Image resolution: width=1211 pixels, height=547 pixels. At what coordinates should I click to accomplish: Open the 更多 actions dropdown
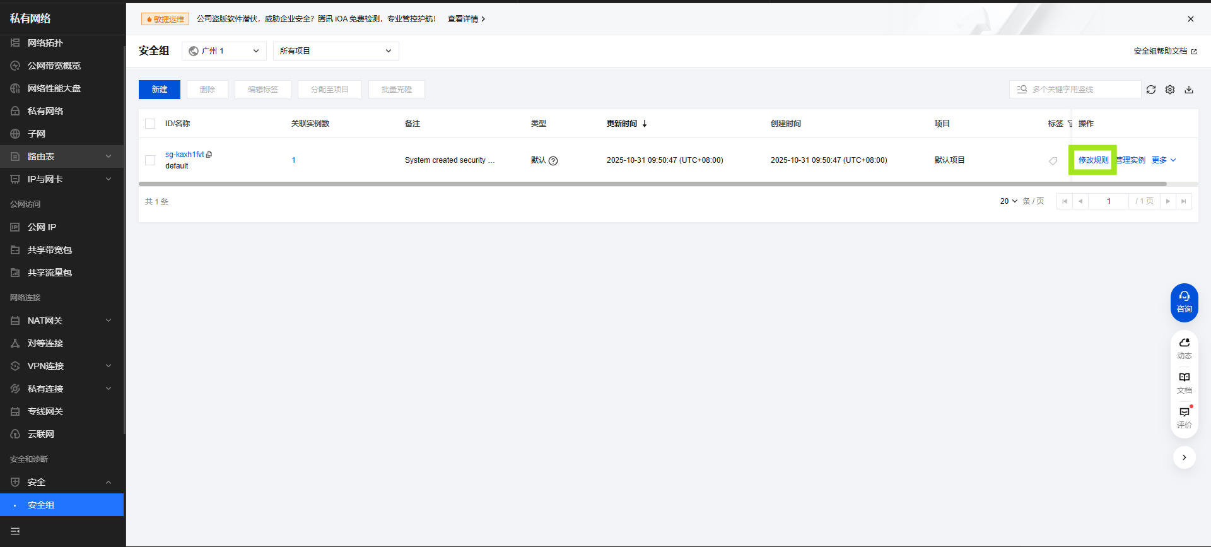pos(1164,160)
